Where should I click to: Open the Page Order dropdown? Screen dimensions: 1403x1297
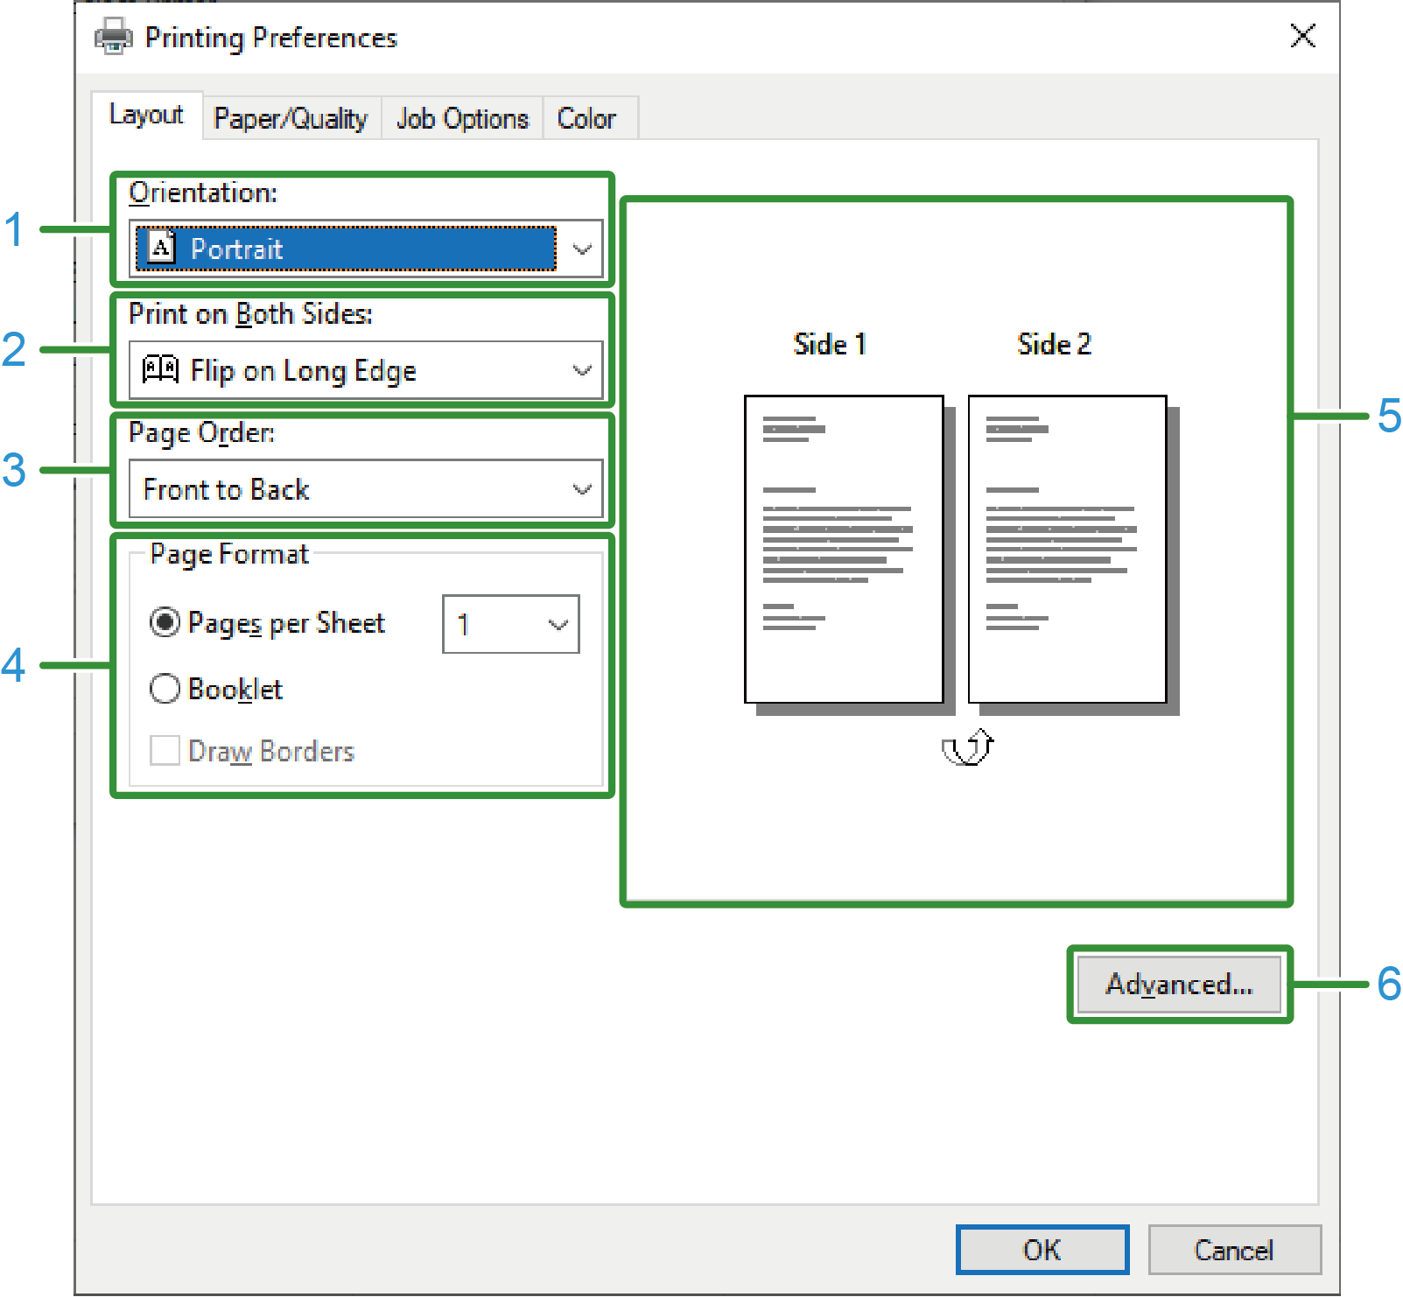582,489
